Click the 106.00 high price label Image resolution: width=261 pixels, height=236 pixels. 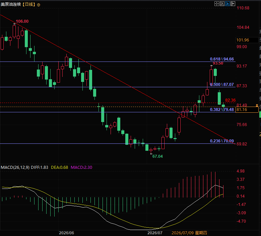point(22,21)
